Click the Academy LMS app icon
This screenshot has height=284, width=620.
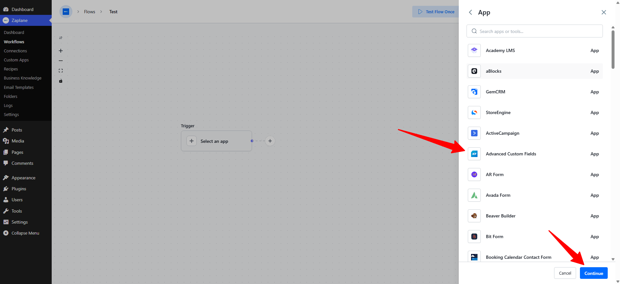point(474,50)
